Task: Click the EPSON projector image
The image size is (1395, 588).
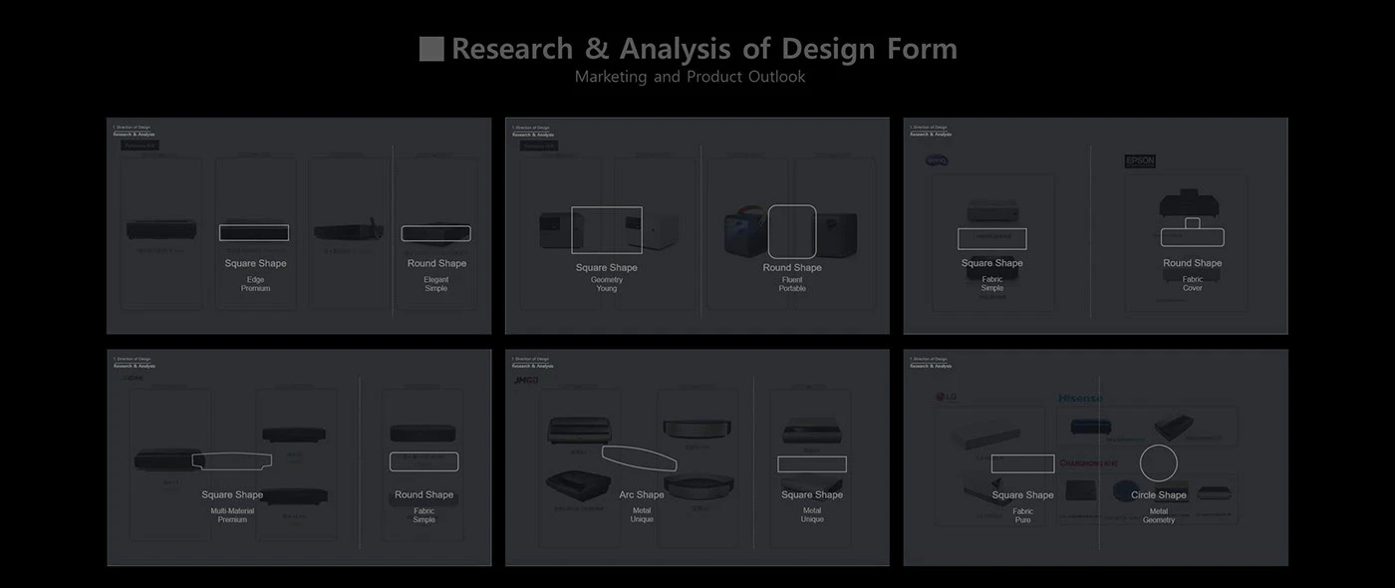Action: (x=1192, y=205)
